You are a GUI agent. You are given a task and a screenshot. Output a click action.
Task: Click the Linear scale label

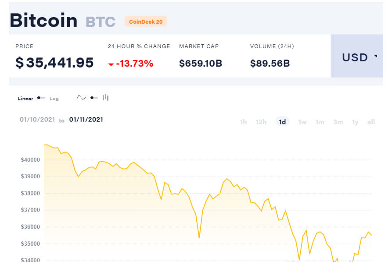(25, 99)
